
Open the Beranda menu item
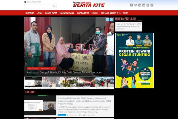[30, 13]
